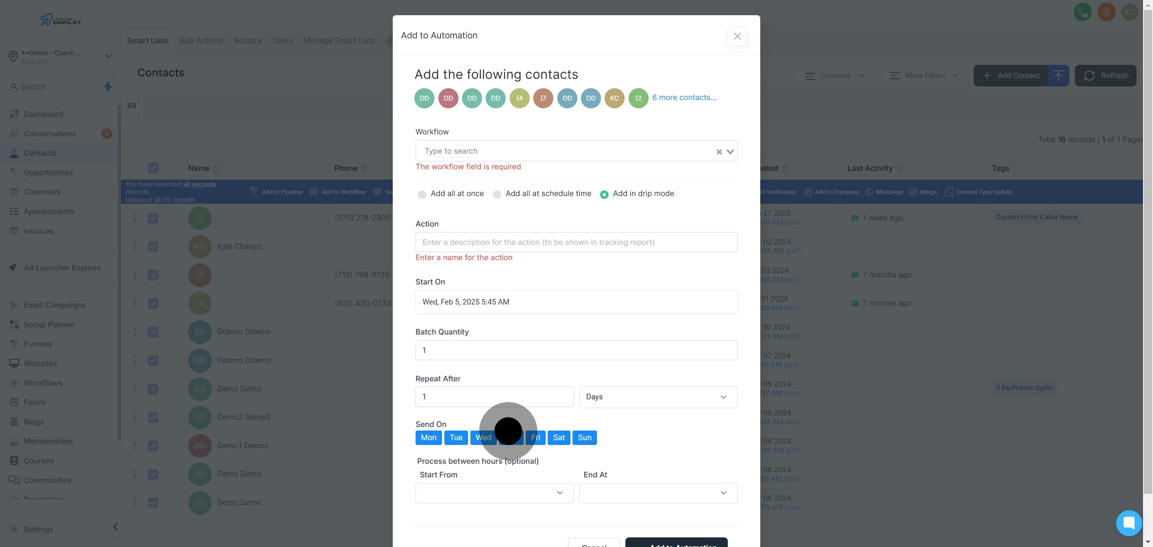The height and width of the screenshot is (547, 1153).
Task: Select the Add all at once option
Action: [x=422, y=194]
